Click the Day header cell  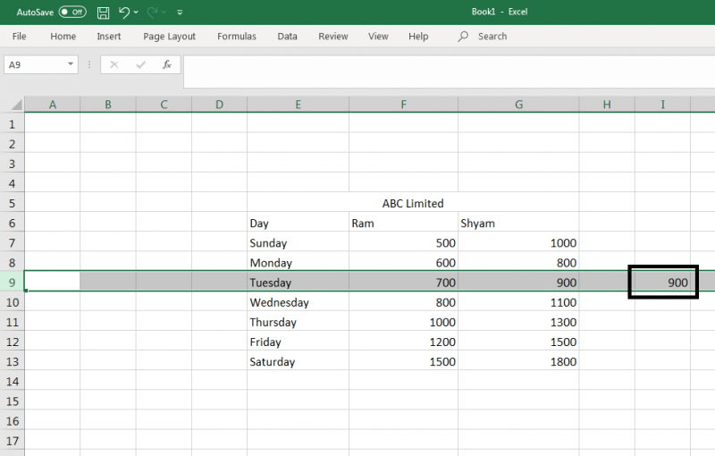click(298, 224)
